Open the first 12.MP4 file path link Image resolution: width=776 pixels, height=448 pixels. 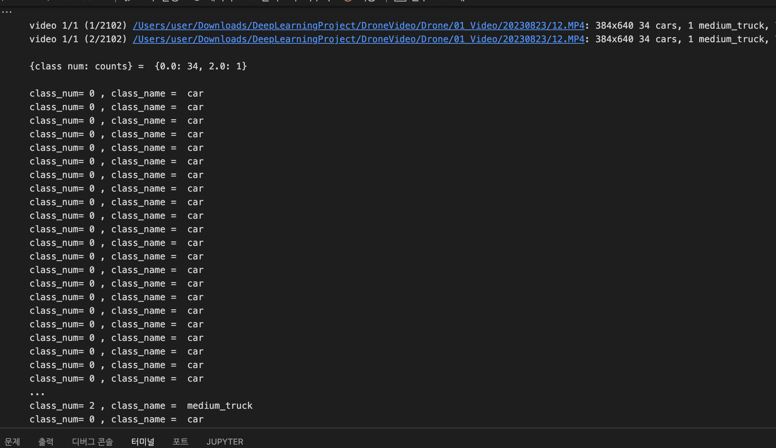click(x=358, y=25)
